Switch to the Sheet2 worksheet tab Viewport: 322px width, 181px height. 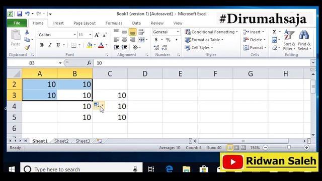(61, 141)
